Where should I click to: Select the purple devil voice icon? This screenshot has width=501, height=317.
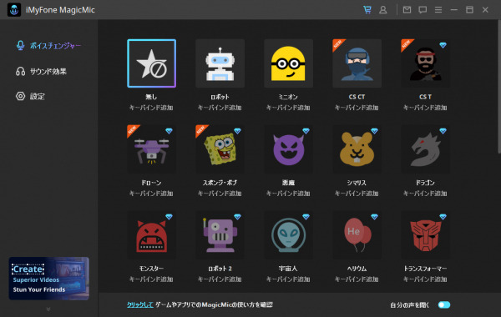288,149
